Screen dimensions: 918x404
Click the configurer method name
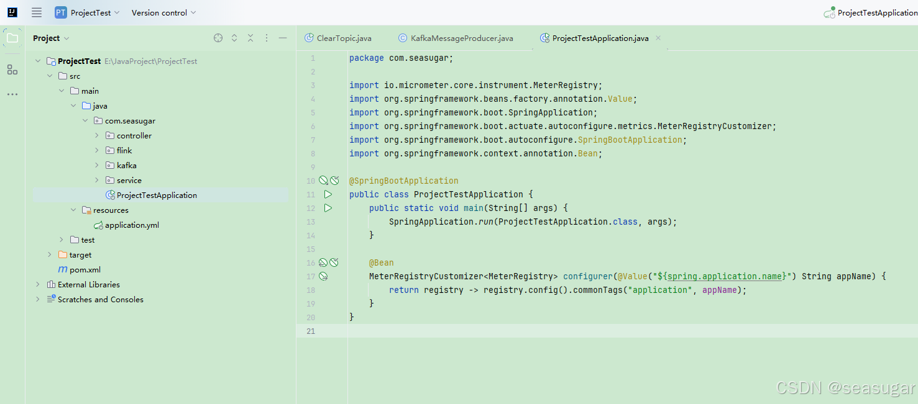point(588,276)
